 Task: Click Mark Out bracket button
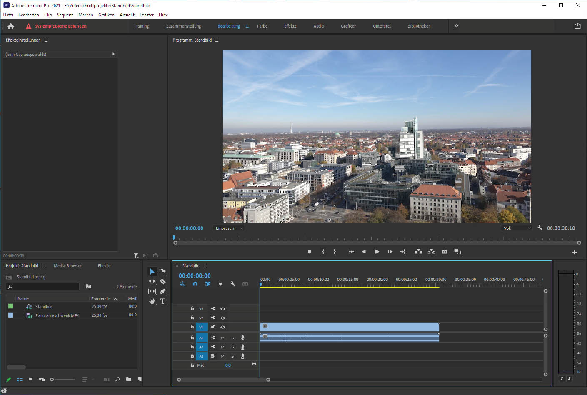335,252
